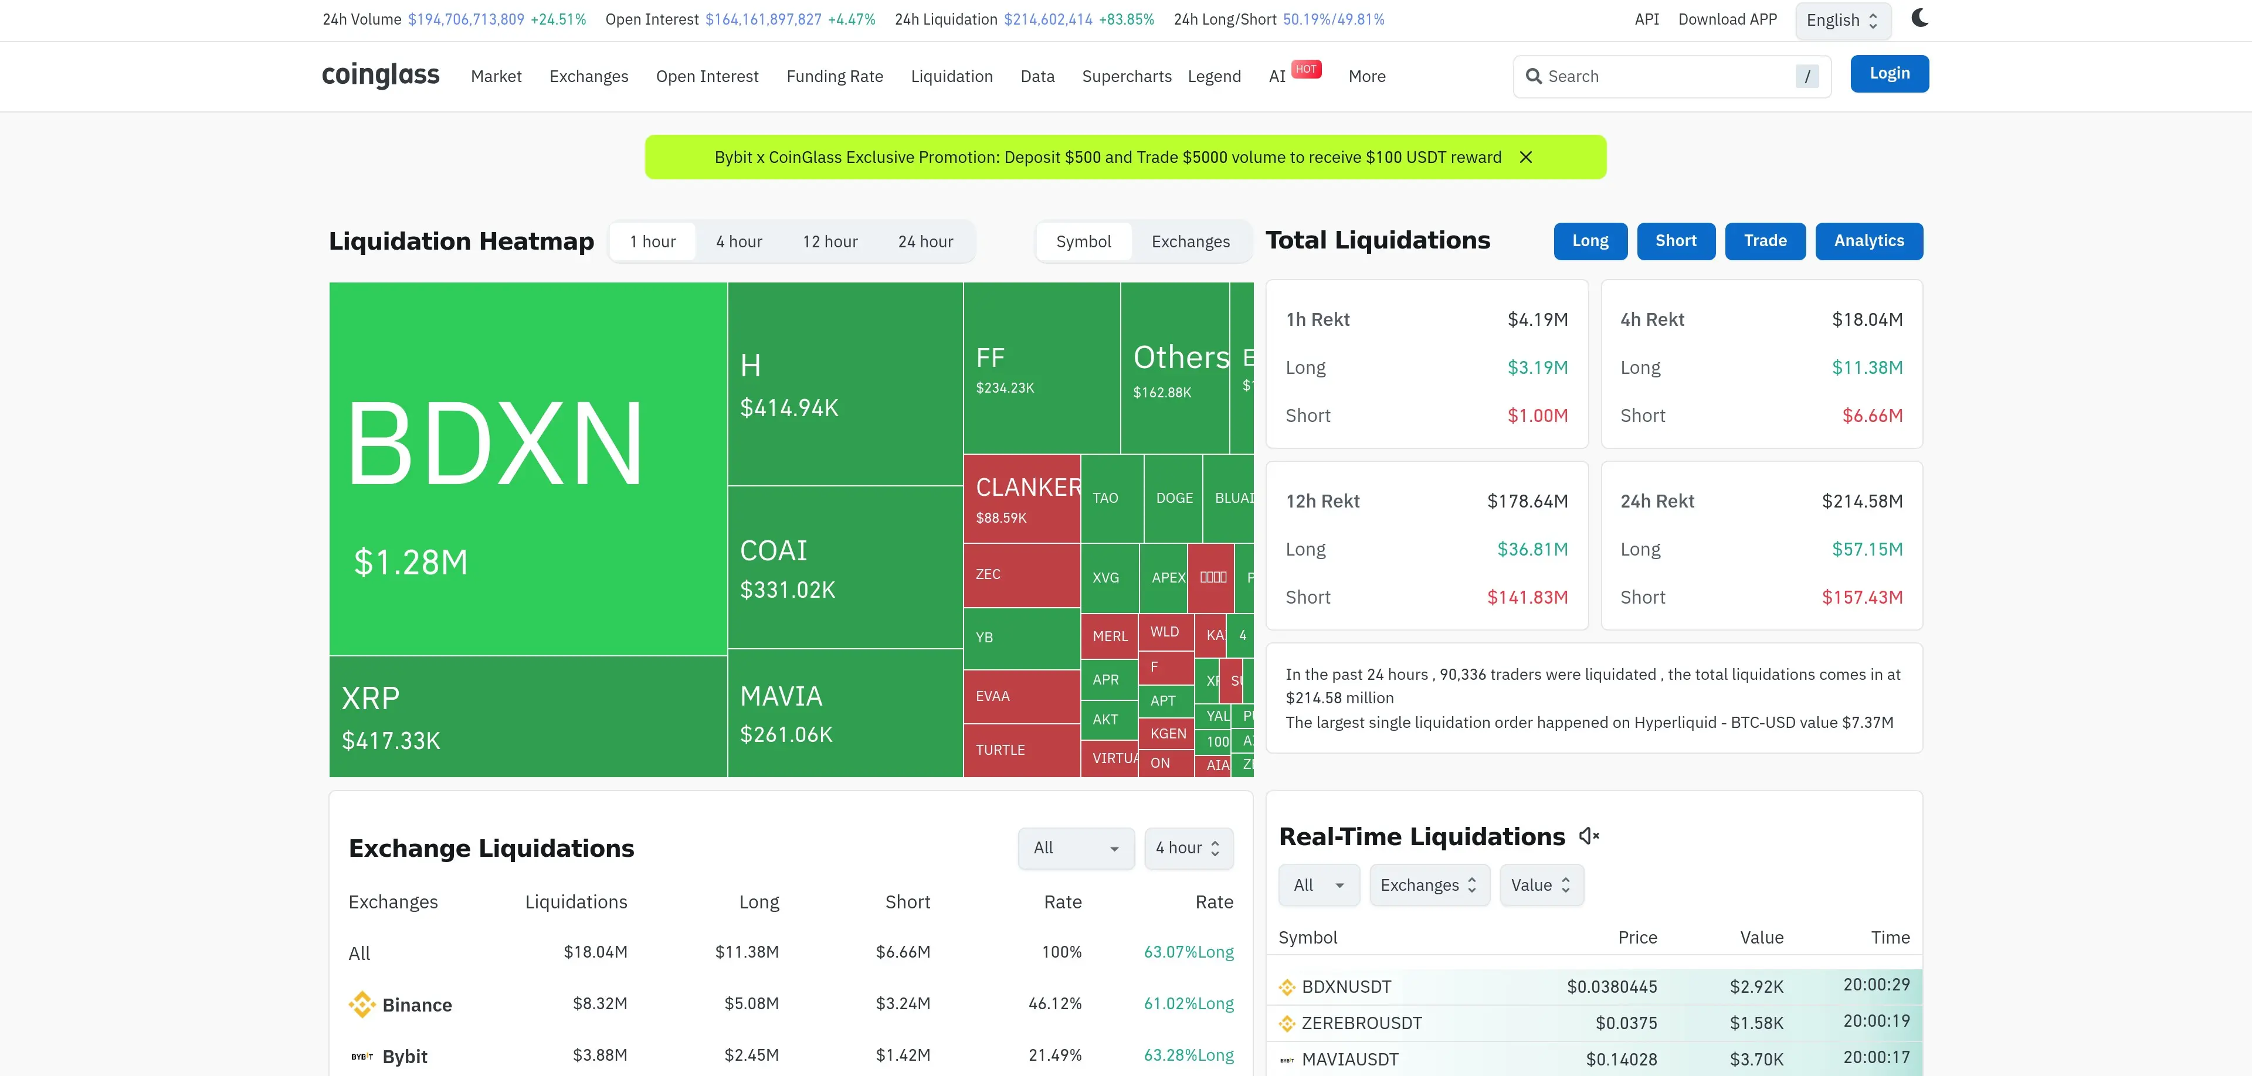Switch heatmap to Exchanges view
The width and height of the screenshot is (2252, 1076).
(1190, 242)
